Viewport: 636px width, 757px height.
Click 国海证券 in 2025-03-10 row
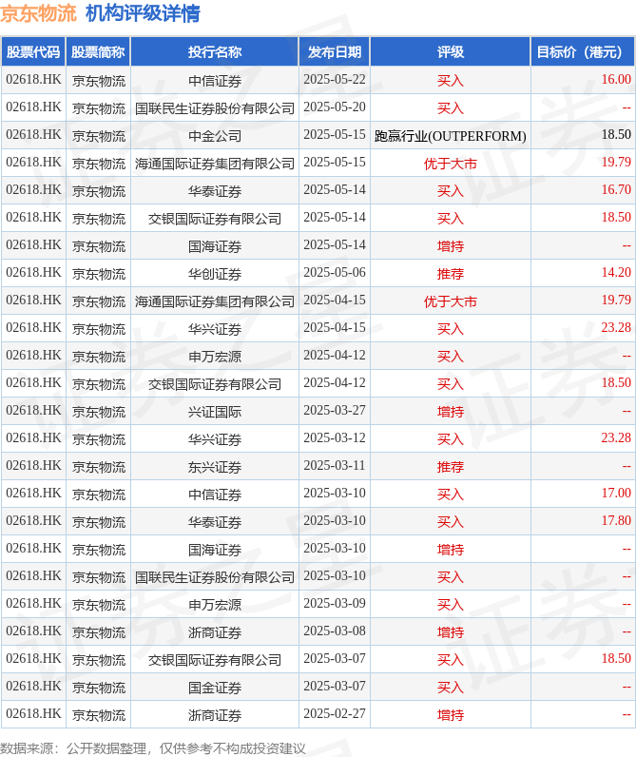point(215,549)
